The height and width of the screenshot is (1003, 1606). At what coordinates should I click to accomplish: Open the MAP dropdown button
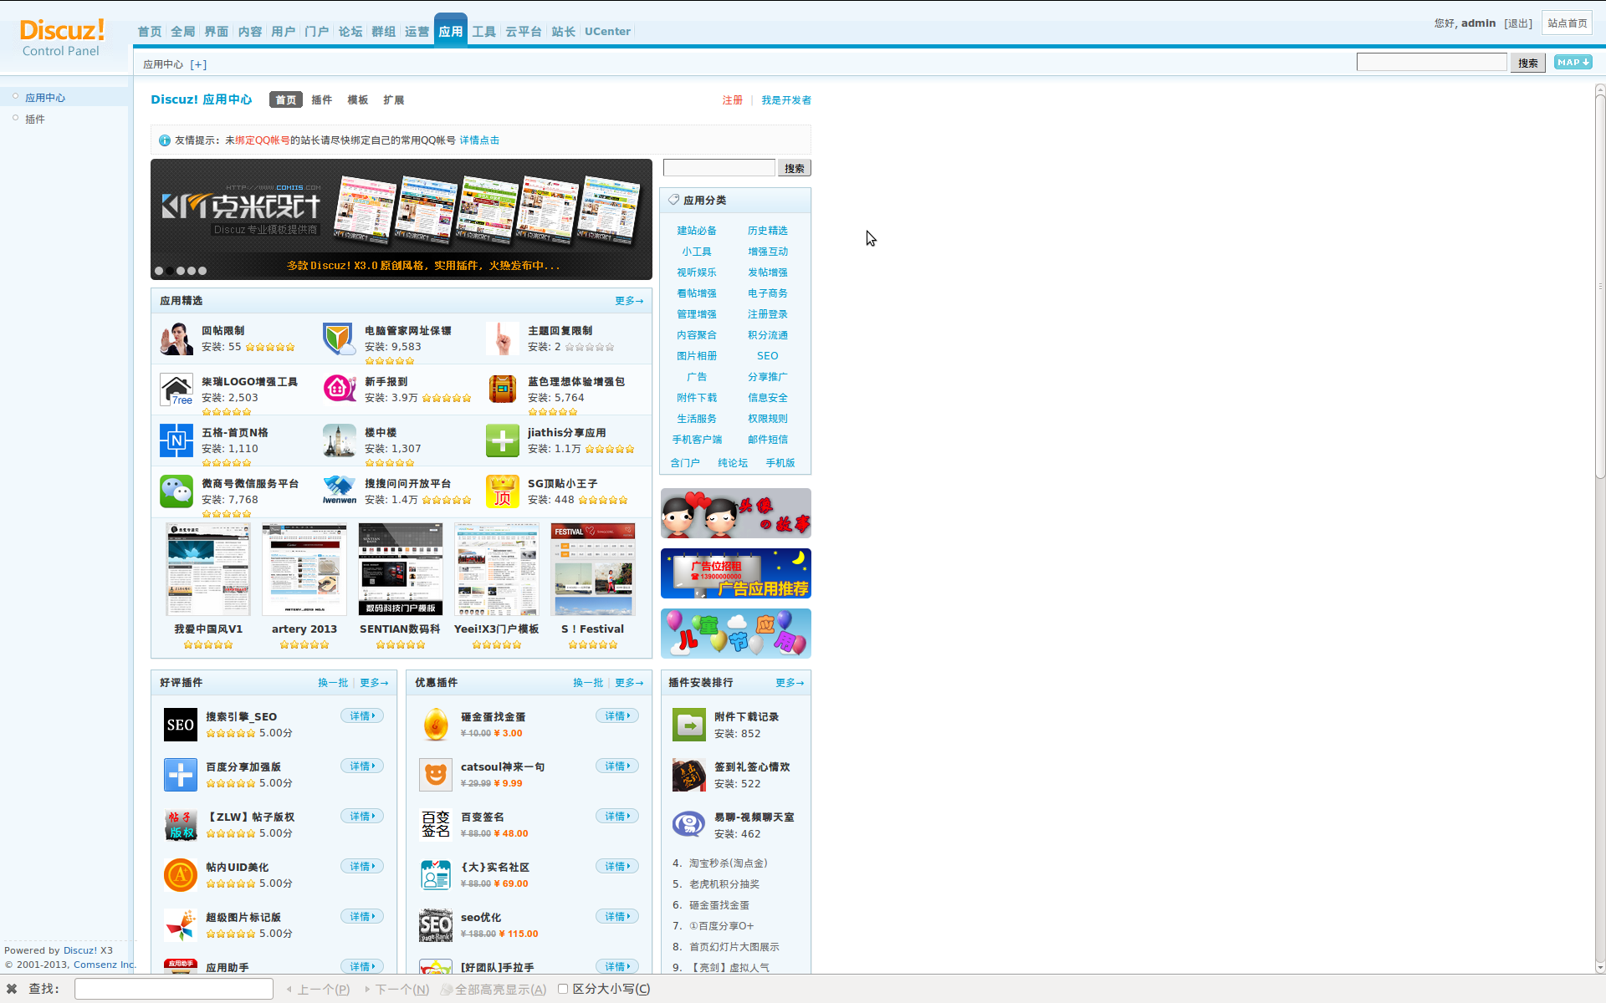point(1573,62)
